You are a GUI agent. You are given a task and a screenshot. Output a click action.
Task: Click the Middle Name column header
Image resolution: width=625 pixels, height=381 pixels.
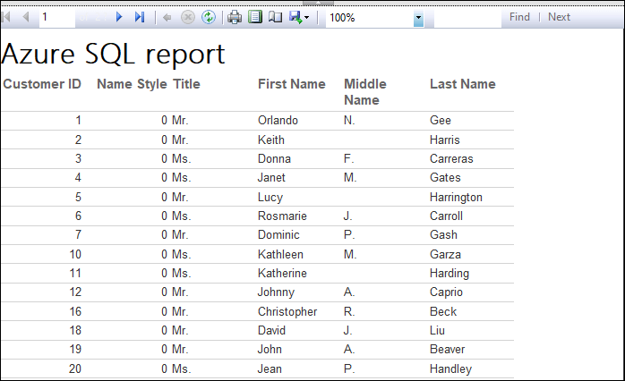(x=365, y=92)
